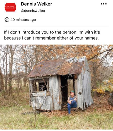Image resolution: width=113 pixels, height=131 pixels.
Task: Visit the @denniswelker handle link
Action: click(33, 11)
